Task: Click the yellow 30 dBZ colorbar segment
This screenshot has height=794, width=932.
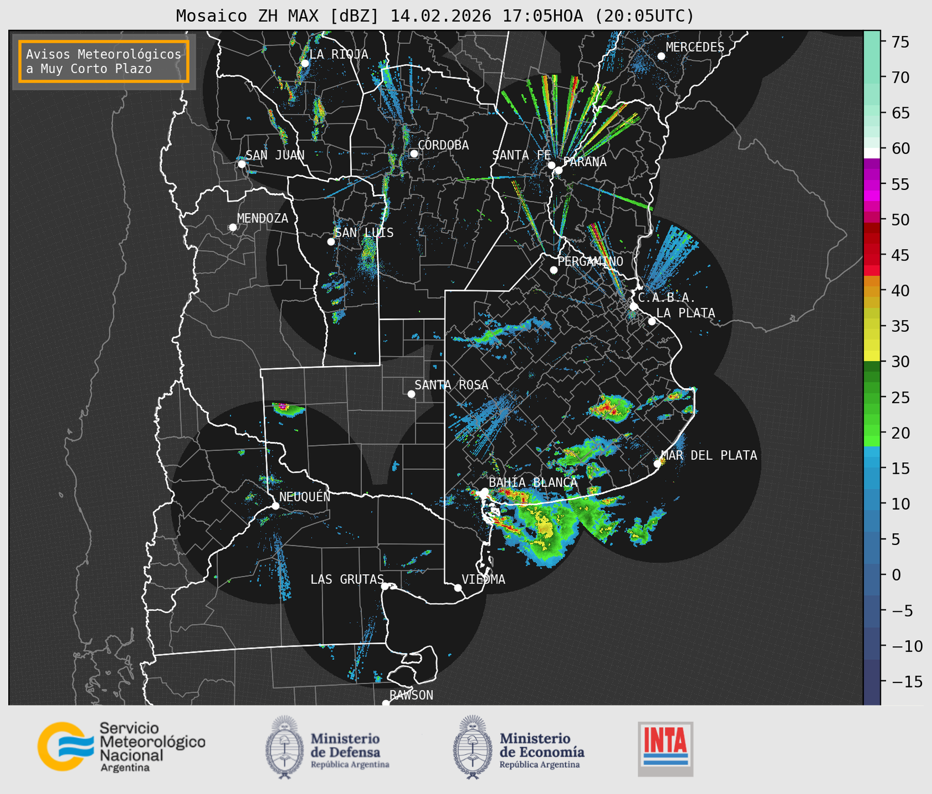Action: tap(872, 356)
